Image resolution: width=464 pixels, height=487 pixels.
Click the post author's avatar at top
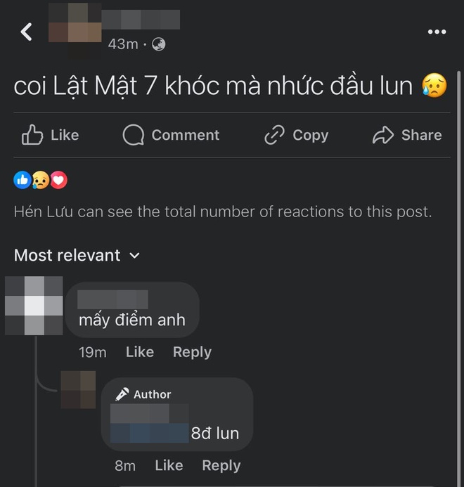(75, 30)
